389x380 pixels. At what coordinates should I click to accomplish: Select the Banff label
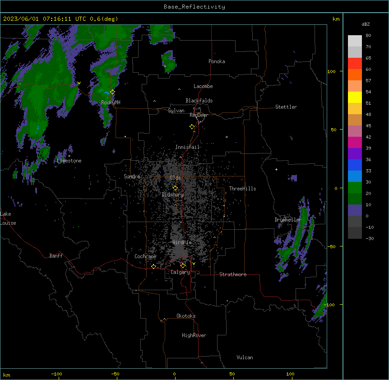pyautogui.click(x=56, y=256)
